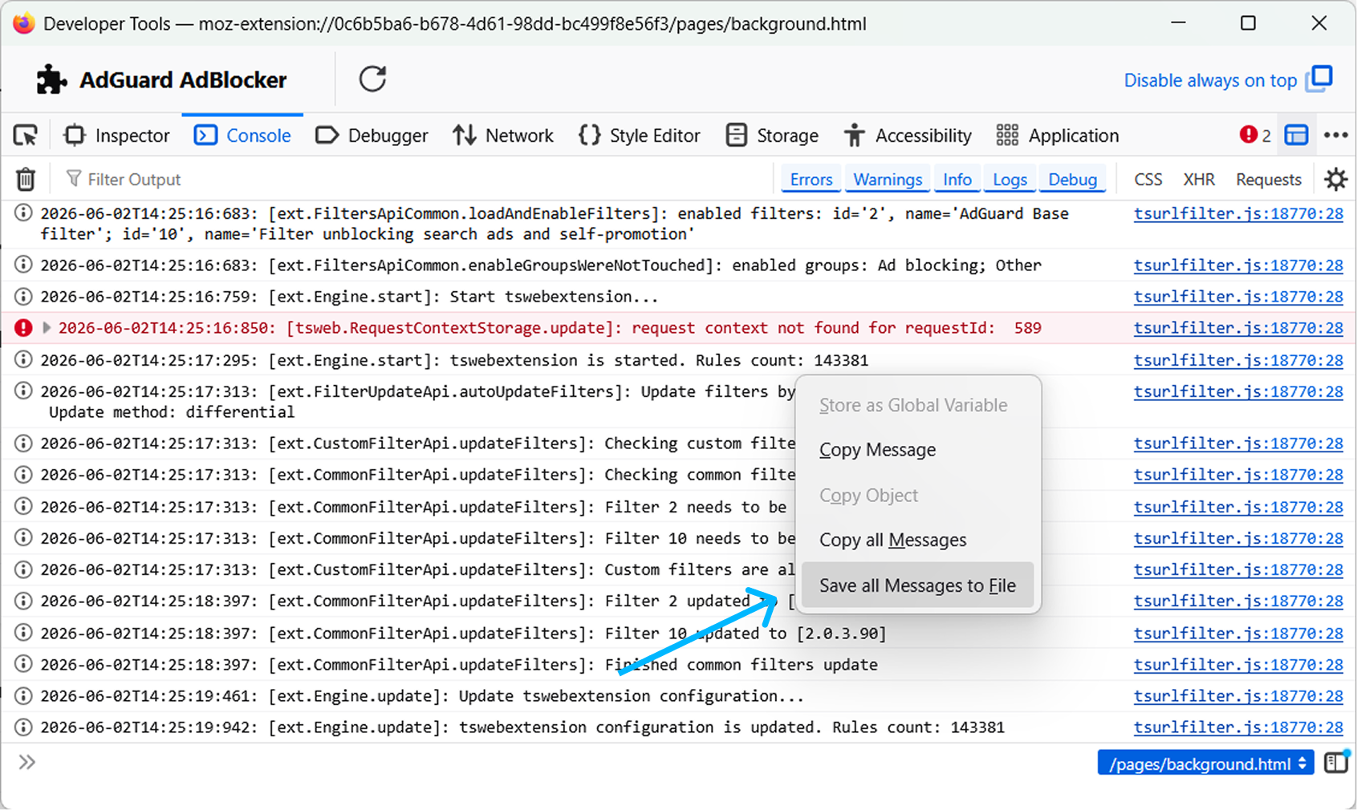Click Copy Object menu entry
The image size is (1357, 810).
pyautogui.click(x=917, y=496)
